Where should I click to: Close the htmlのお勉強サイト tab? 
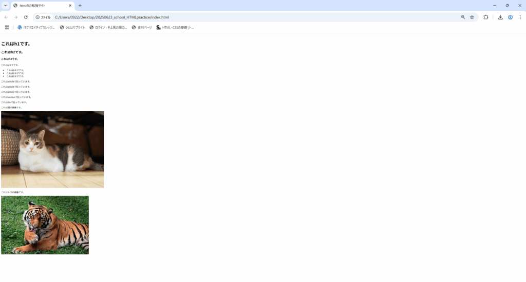pos(70,6)
